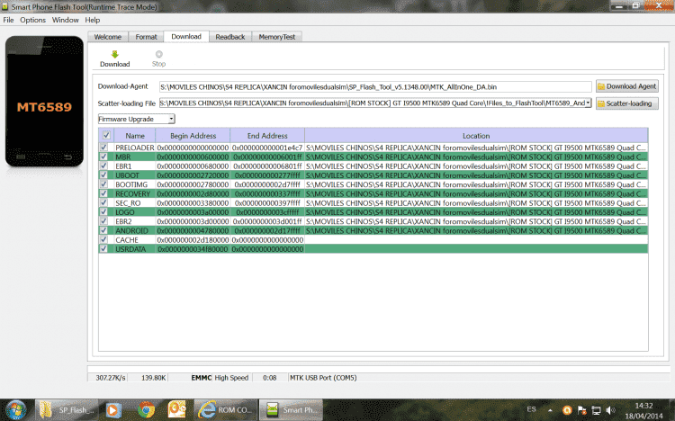Uncheck the LOGO partition checkbox

tap(103, 211)
